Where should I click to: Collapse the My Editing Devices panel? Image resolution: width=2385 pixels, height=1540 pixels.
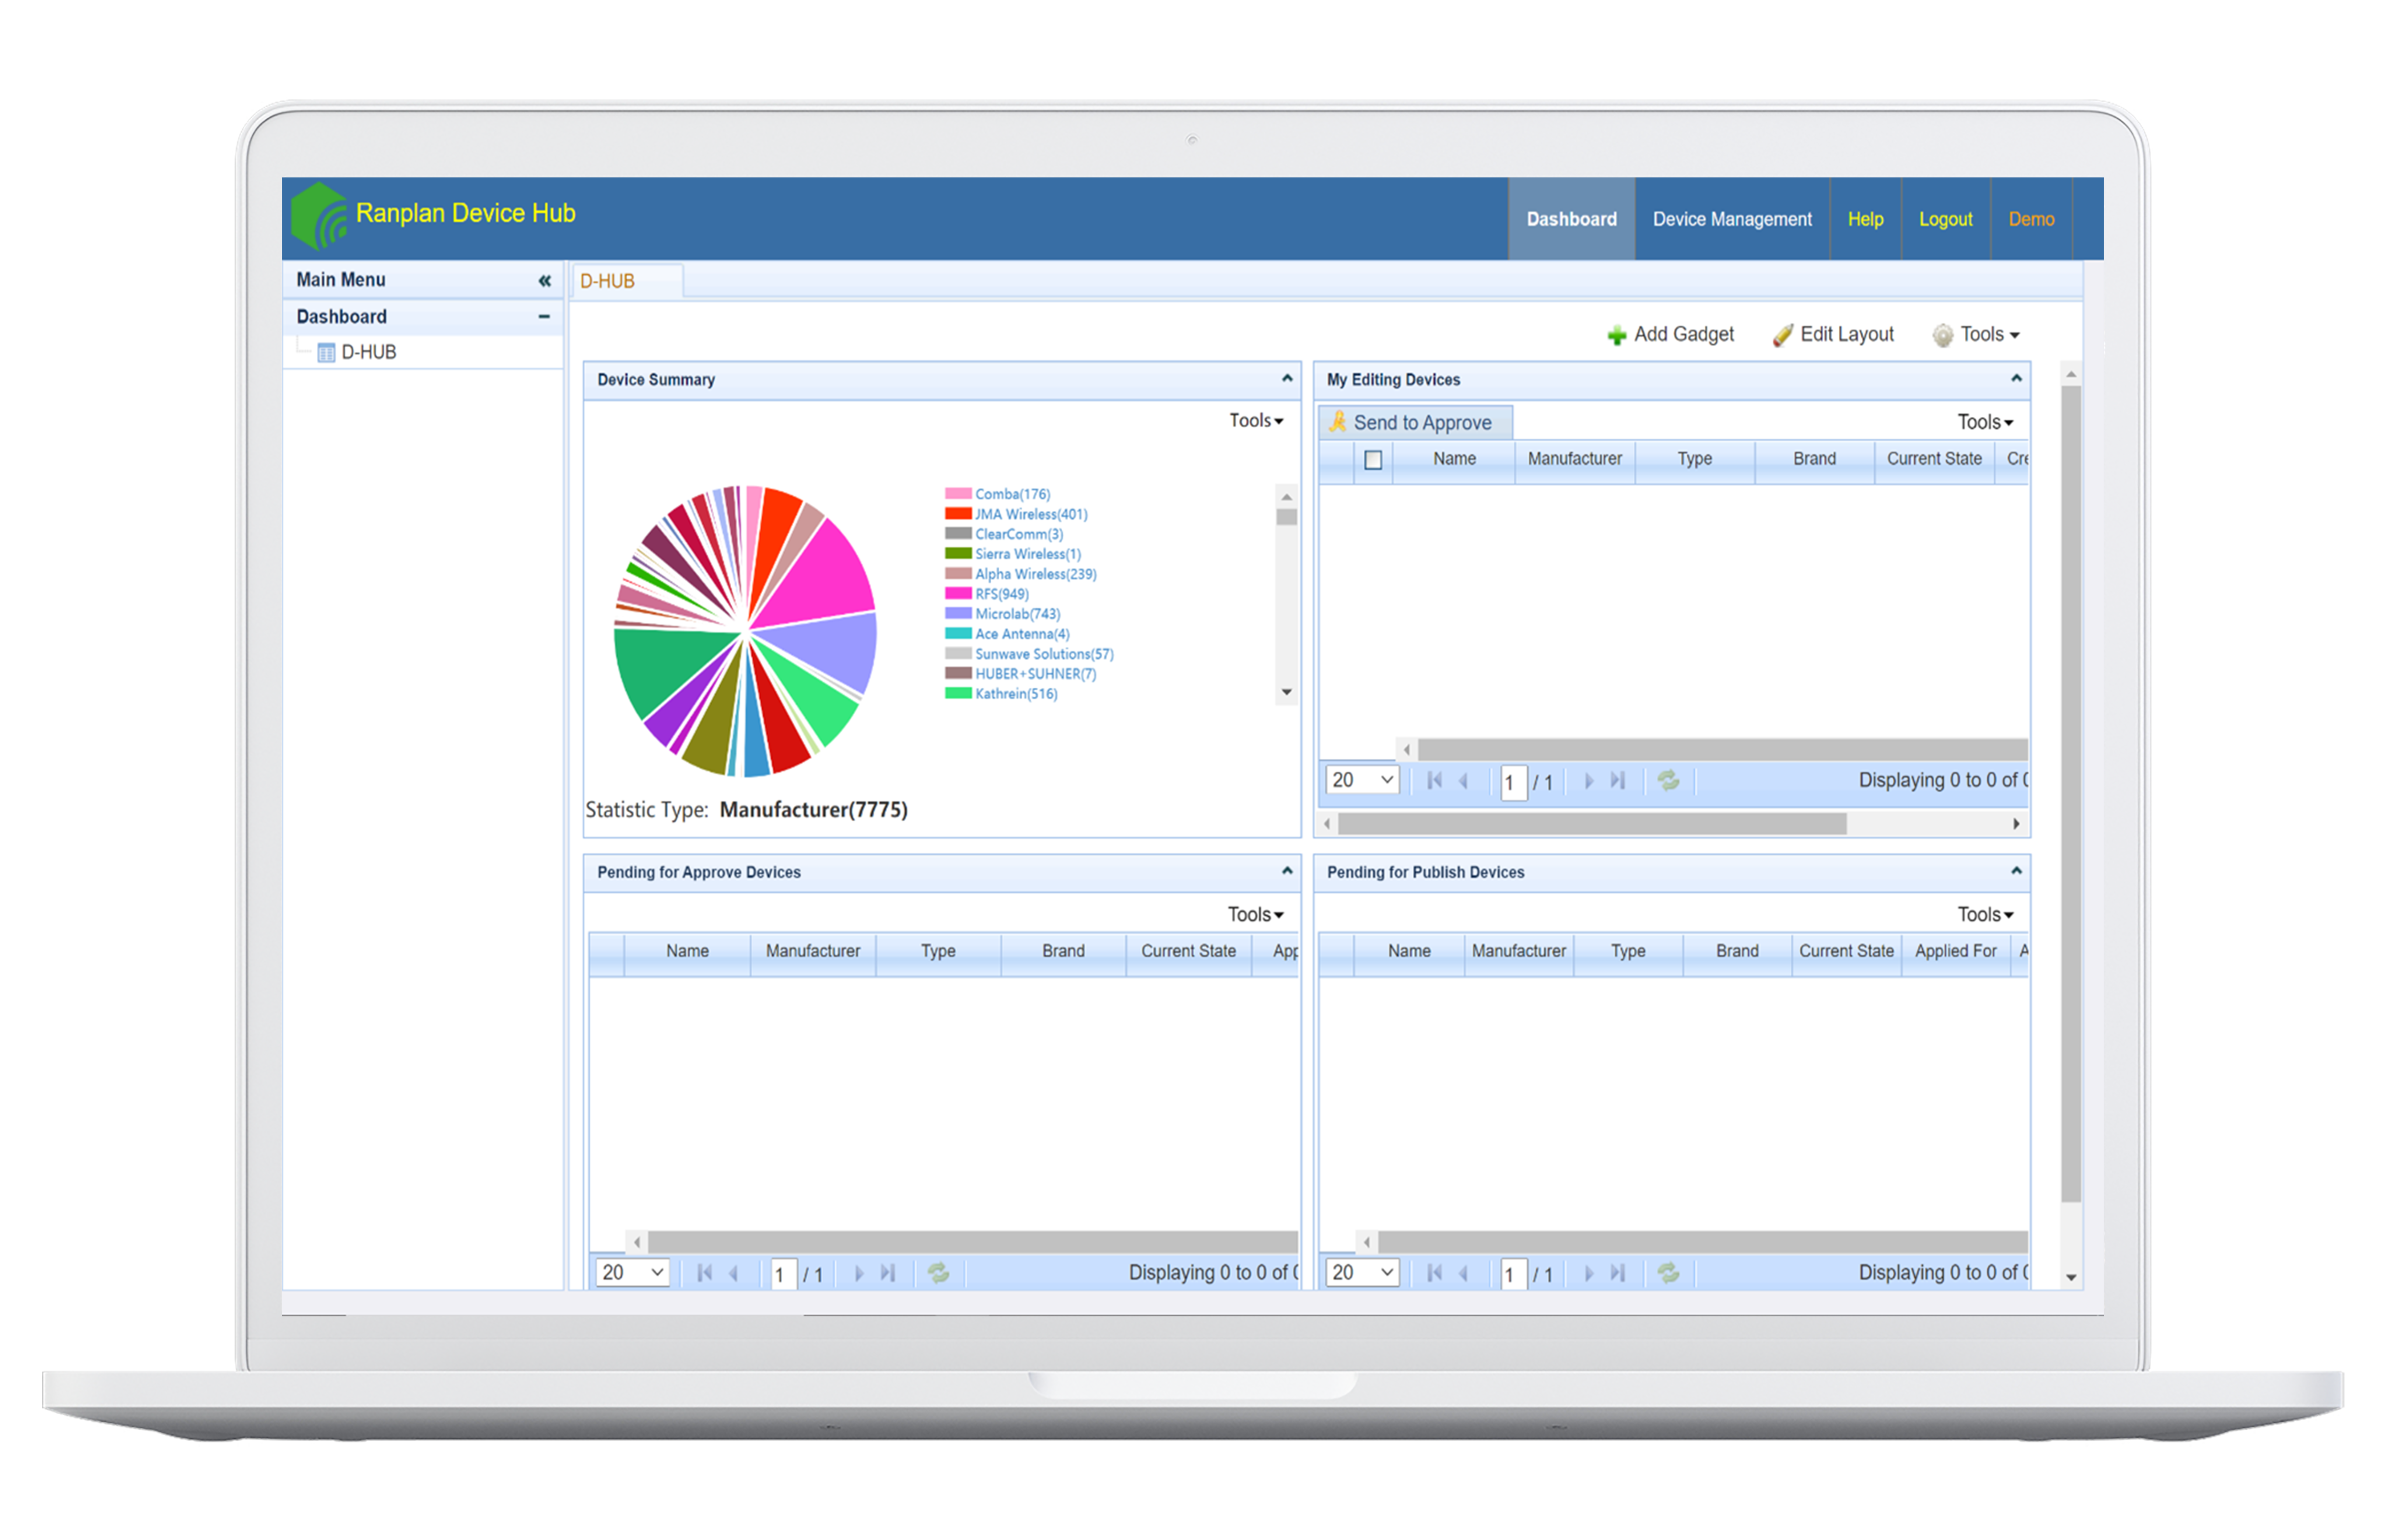[x=2016, y=378]
